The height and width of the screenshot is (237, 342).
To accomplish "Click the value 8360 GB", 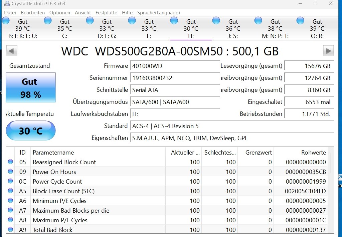I will pyautogui.click(x=309, y=90).
